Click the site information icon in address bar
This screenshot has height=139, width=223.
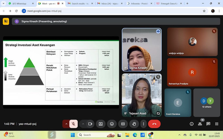(x=24, y=11)
